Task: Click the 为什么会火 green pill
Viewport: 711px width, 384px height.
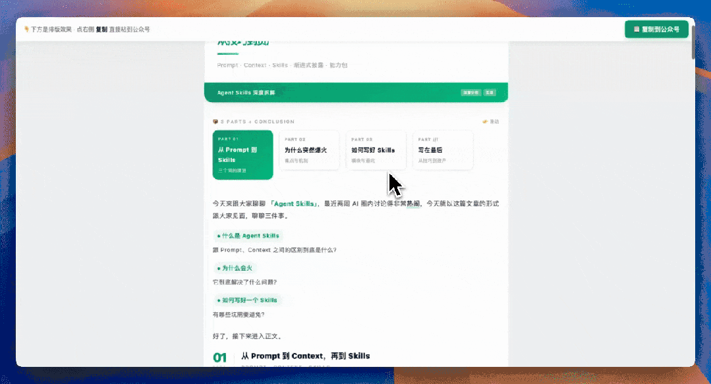Action: (x=235, y=268)
